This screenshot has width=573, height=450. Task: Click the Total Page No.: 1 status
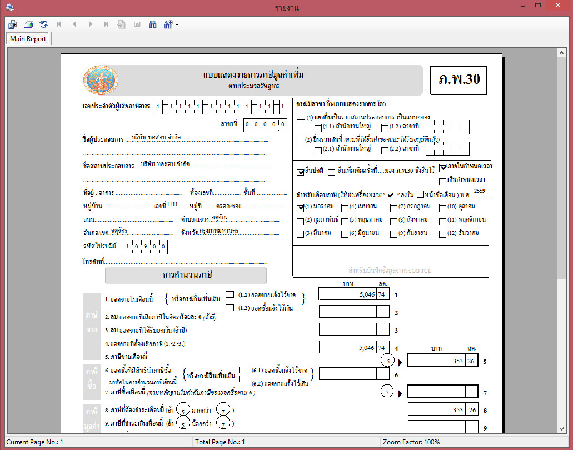(x=220, y=442)
